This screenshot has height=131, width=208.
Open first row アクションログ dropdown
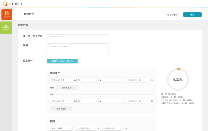click(61, 80)
